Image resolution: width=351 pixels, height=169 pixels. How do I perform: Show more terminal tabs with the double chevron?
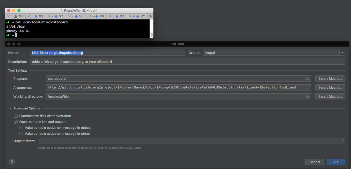(150, 16)
